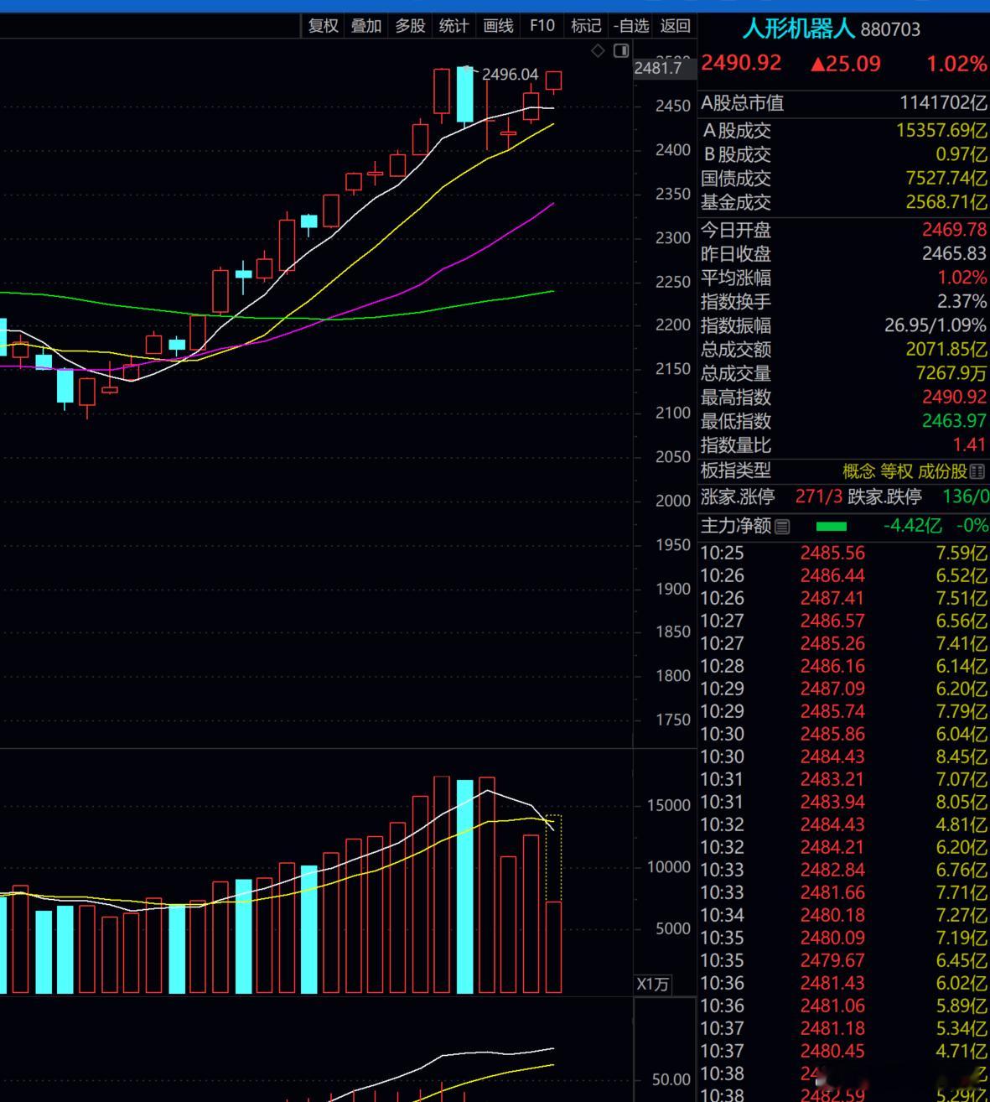Open the F10 company information page
The image size is (990, 1102).
[542, 26]
